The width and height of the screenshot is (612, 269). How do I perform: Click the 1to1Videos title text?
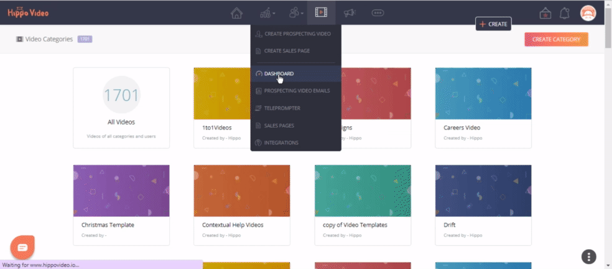(x=216, y=128)
